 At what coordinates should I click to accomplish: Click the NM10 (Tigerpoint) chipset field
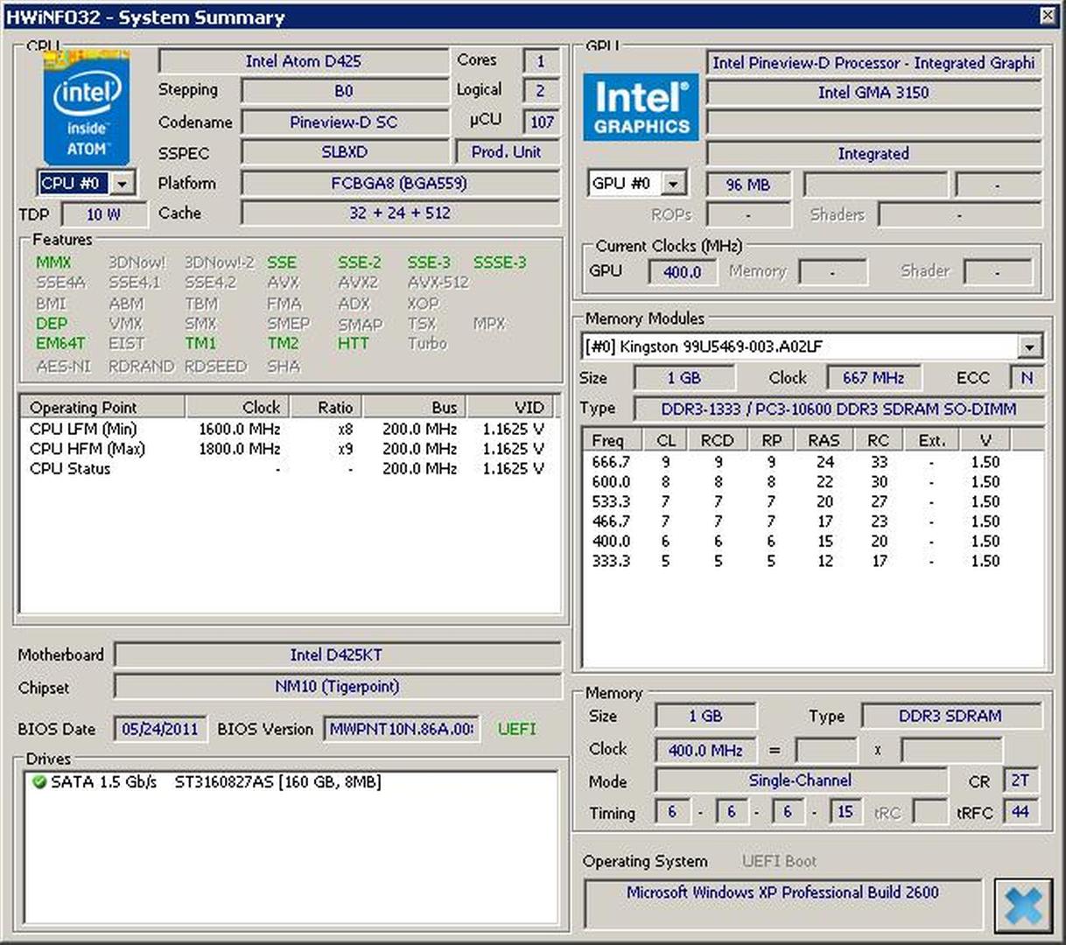[x=337, y=687]
